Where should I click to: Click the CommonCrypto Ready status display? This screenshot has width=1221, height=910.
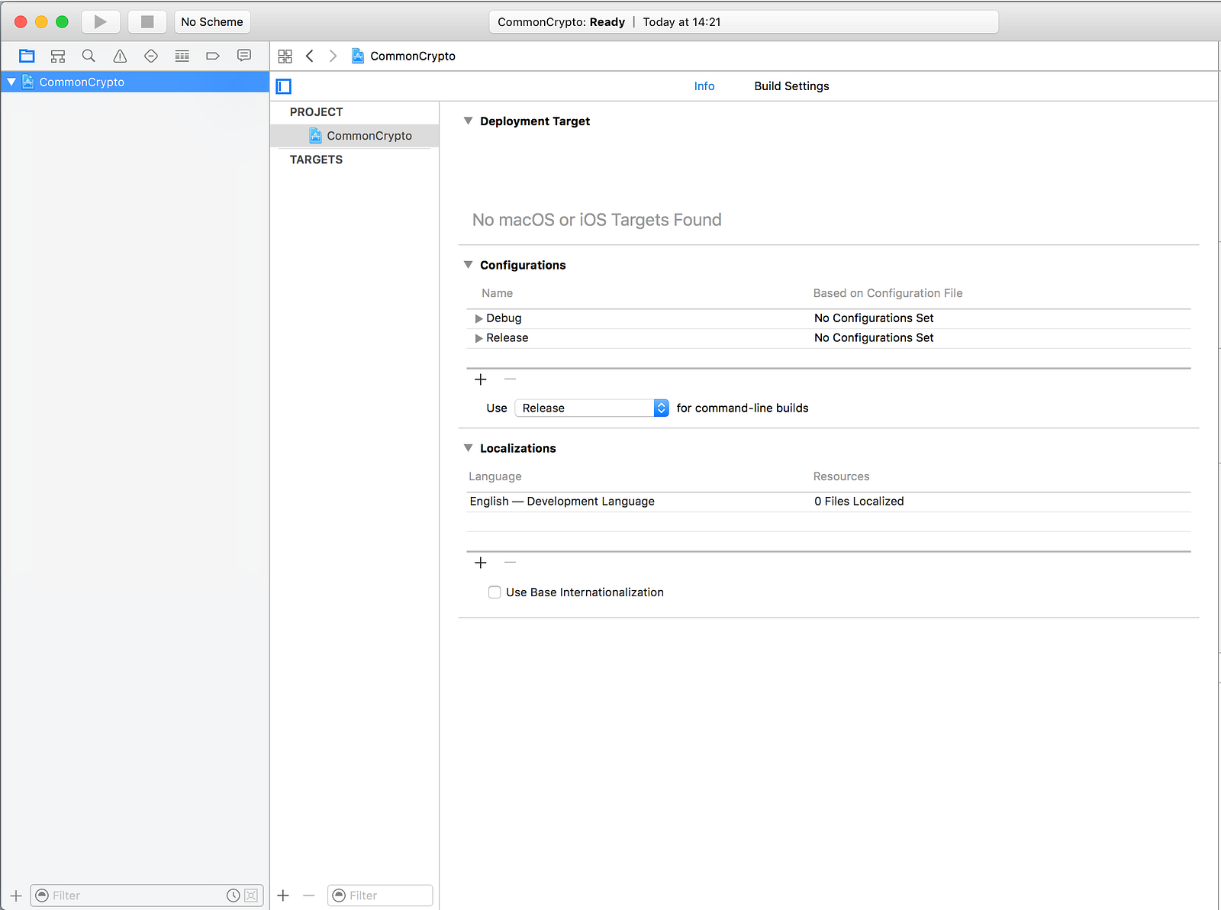744,22
